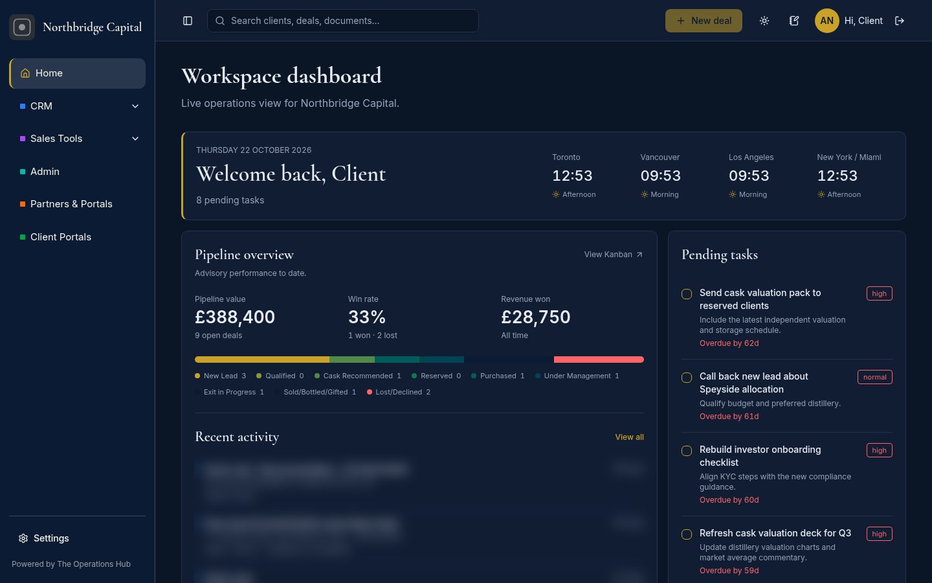The image size is (932, 583).
Task: Click the New deal button
Action: click(x=704, y=21)
